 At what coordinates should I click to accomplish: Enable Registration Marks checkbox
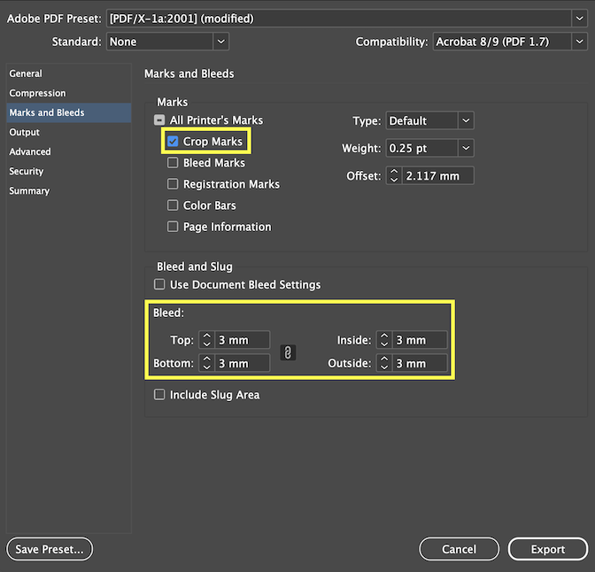174,184
